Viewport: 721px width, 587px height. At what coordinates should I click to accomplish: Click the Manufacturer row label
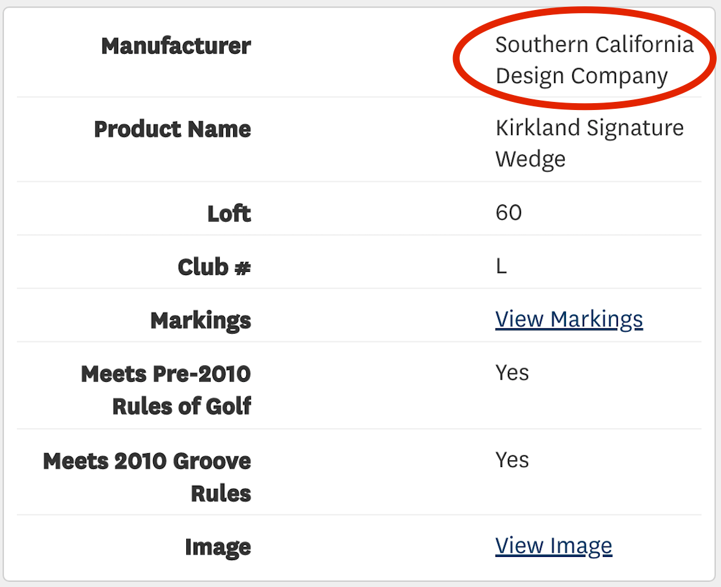point(176,46)
